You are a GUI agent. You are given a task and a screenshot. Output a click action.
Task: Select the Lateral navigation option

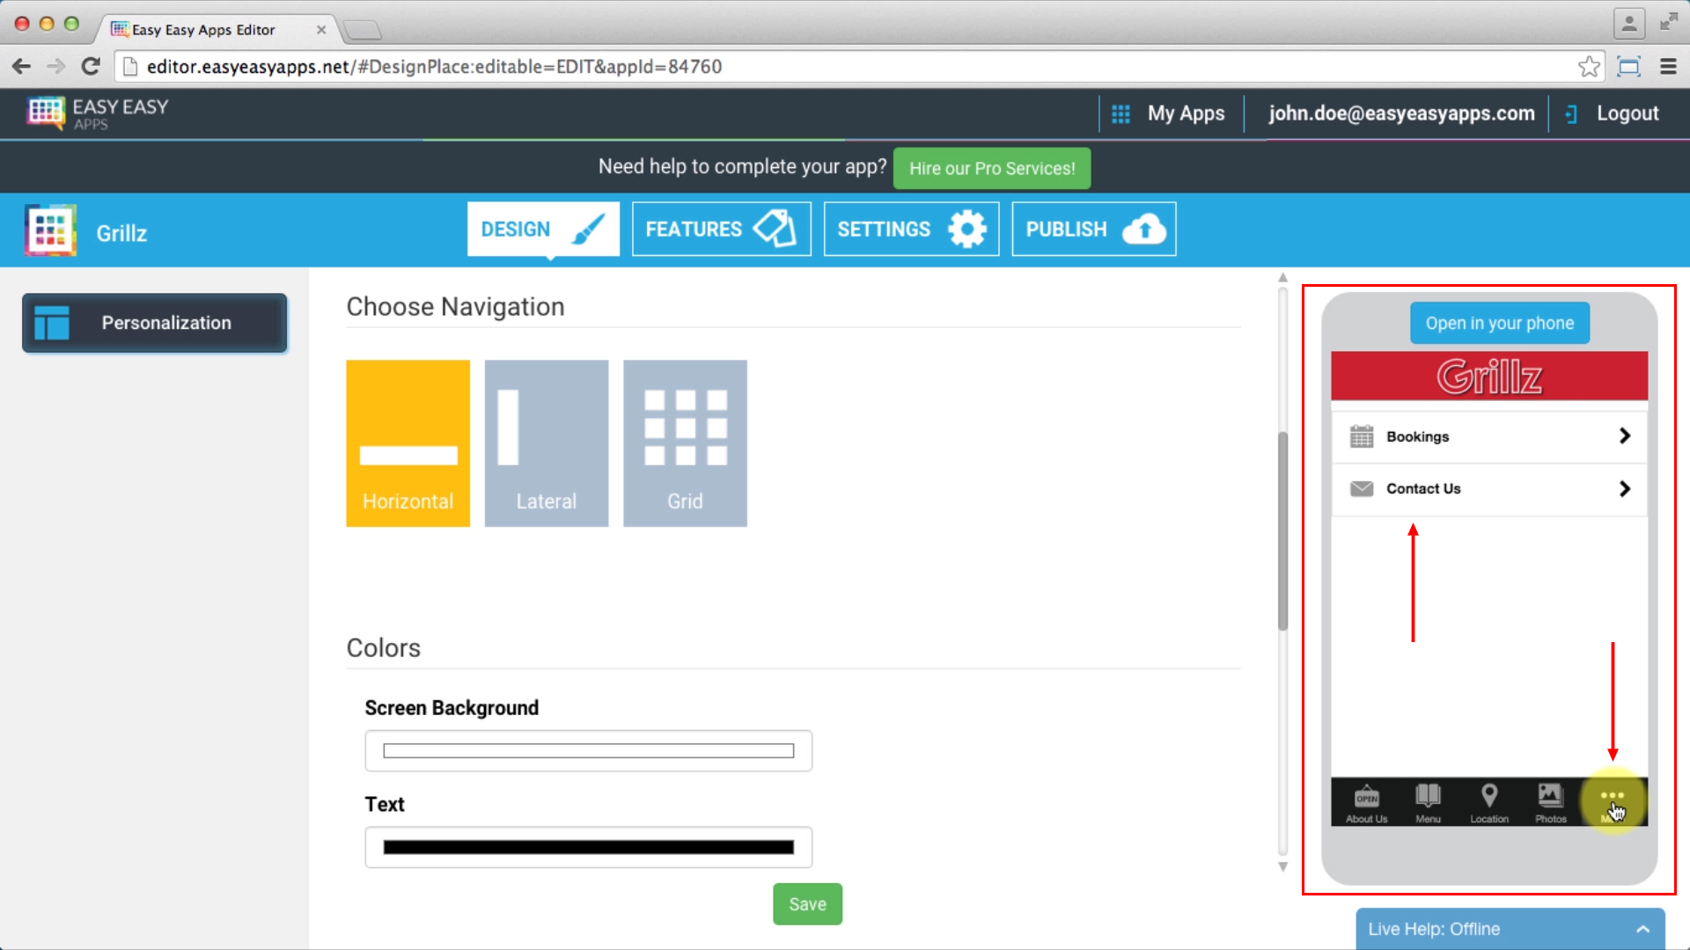coord(546,442)
